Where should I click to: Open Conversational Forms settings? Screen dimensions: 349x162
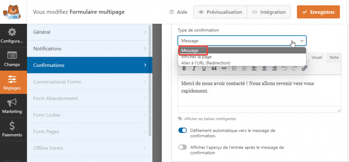click(90, 82)
